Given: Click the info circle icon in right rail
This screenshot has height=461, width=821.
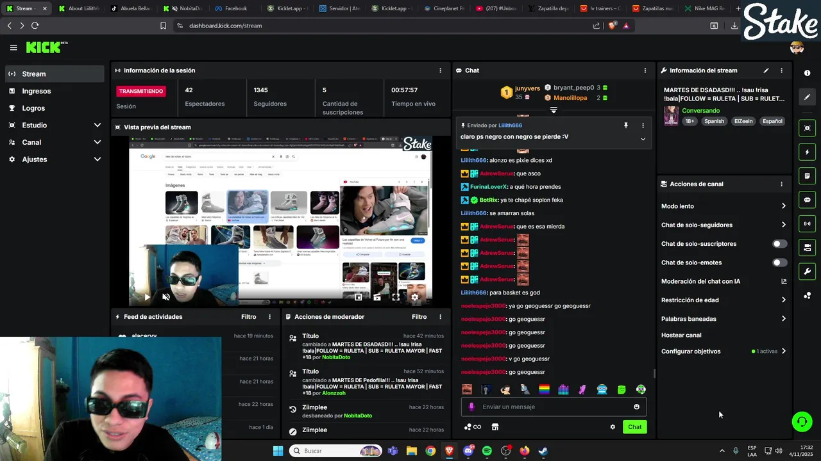Looking at the screenshot, I should click(808, 73).
